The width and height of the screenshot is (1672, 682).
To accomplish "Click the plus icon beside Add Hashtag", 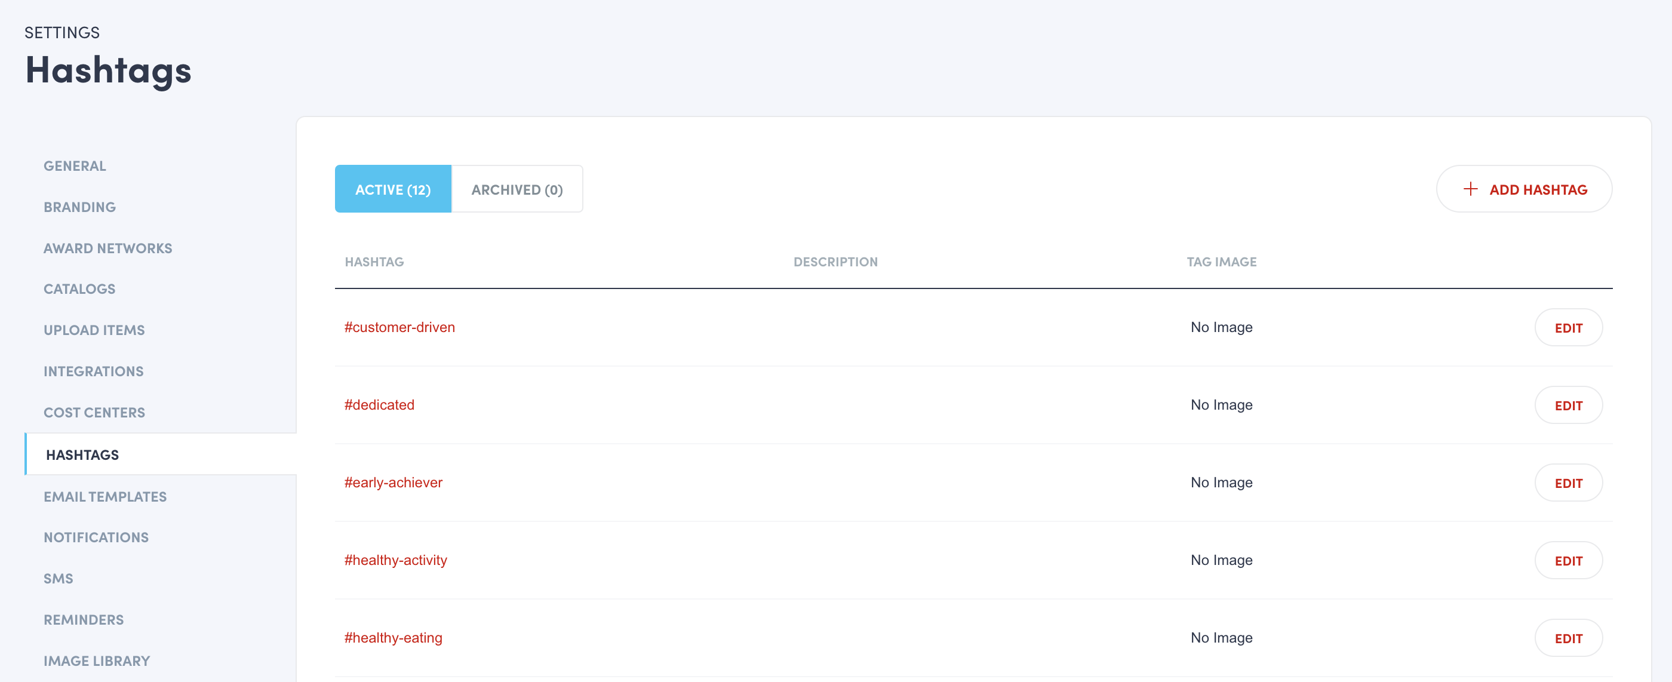I will click(1470, 189).
